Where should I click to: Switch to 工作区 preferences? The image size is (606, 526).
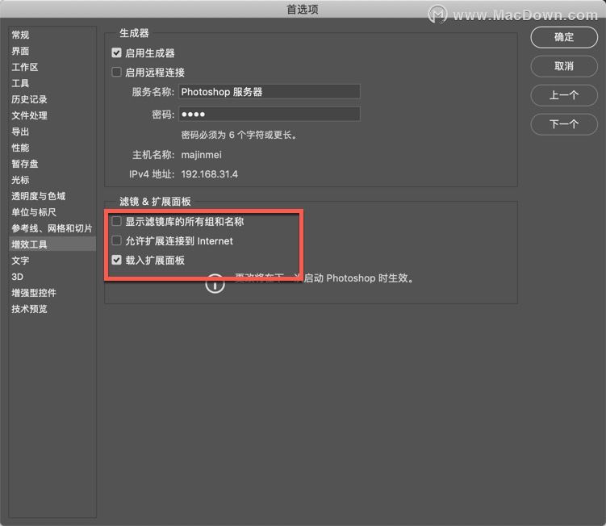click(x=52, y=67)
